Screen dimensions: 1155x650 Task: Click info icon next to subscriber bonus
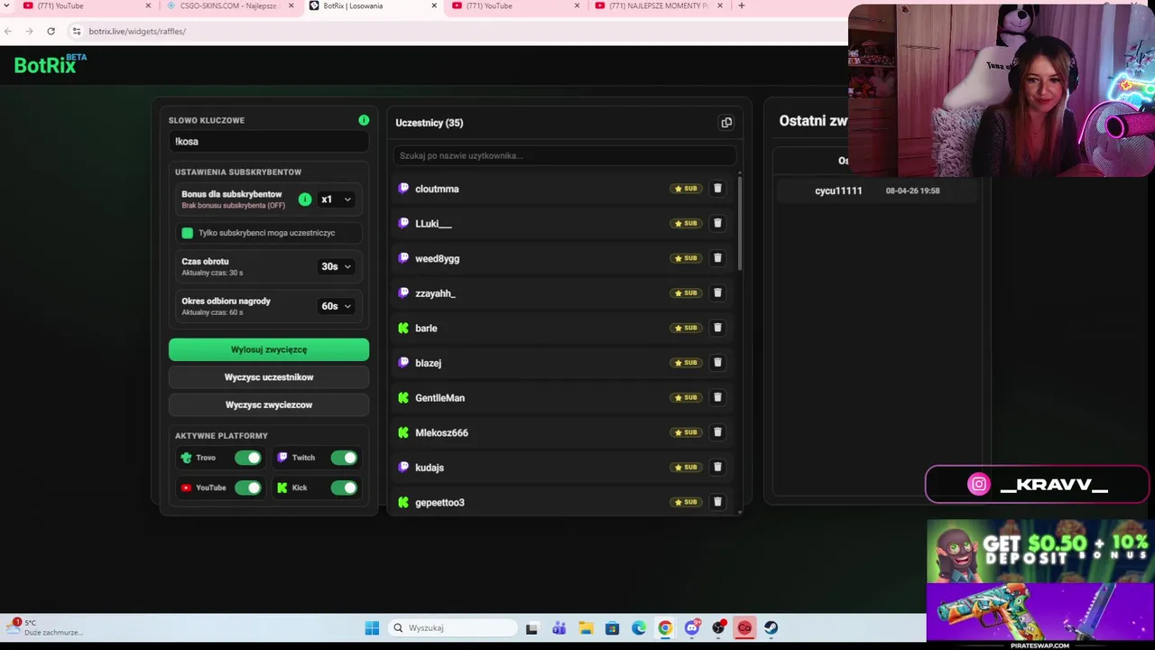305,200
